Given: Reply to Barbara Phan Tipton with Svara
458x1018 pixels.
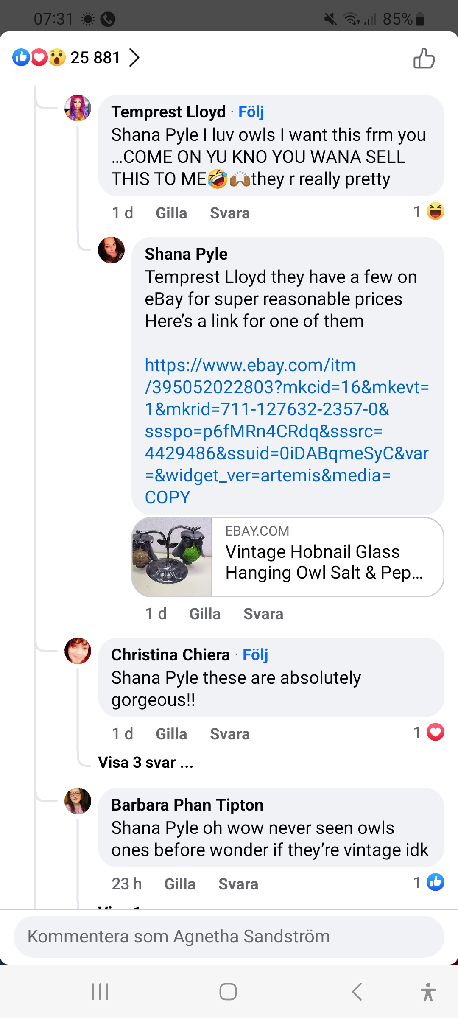Looking at the screenshot, I should [x=238, y=884].
